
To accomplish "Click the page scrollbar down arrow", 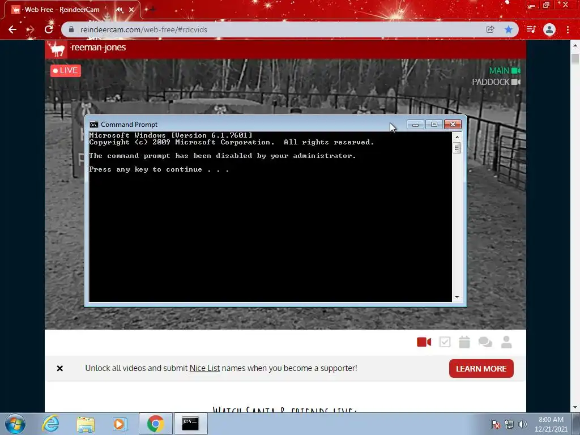I will [x=575, y=408].
